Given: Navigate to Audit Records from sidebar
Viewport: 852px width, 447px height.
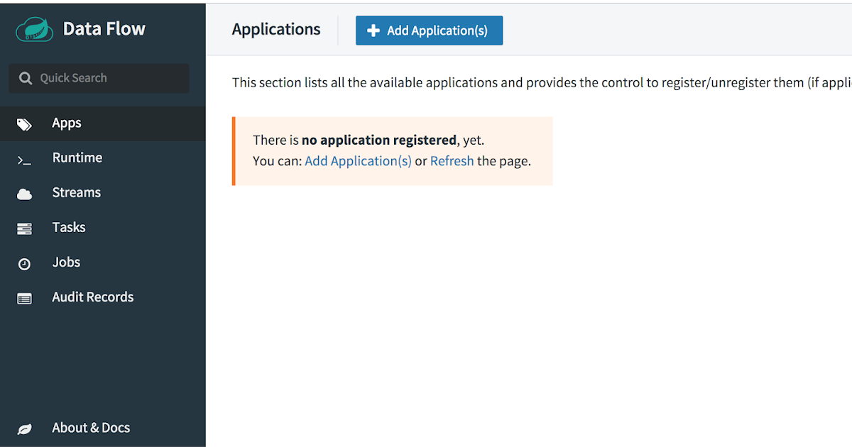Looking at the screenshot, I should click(x=92, y=297).
